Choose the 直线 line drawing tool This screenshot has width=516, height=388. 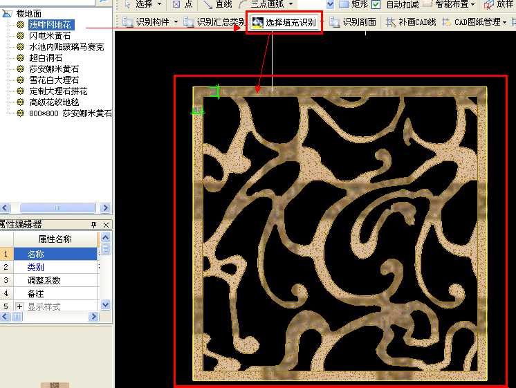(x=217, y=4)
